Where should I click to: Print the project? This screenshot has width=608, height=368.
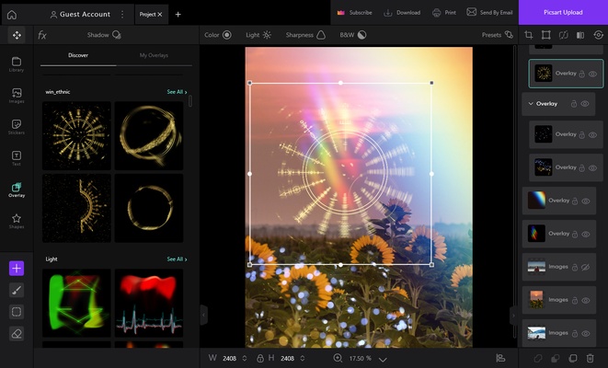click(x=444, y=12)
